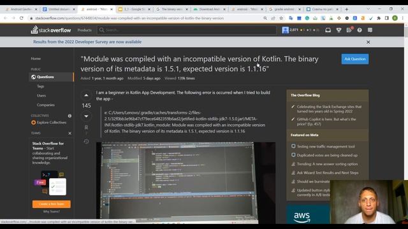Viewport: 408px width, 229px height.
Task: Click the share page icon in address bar
Action: (273, 18)
